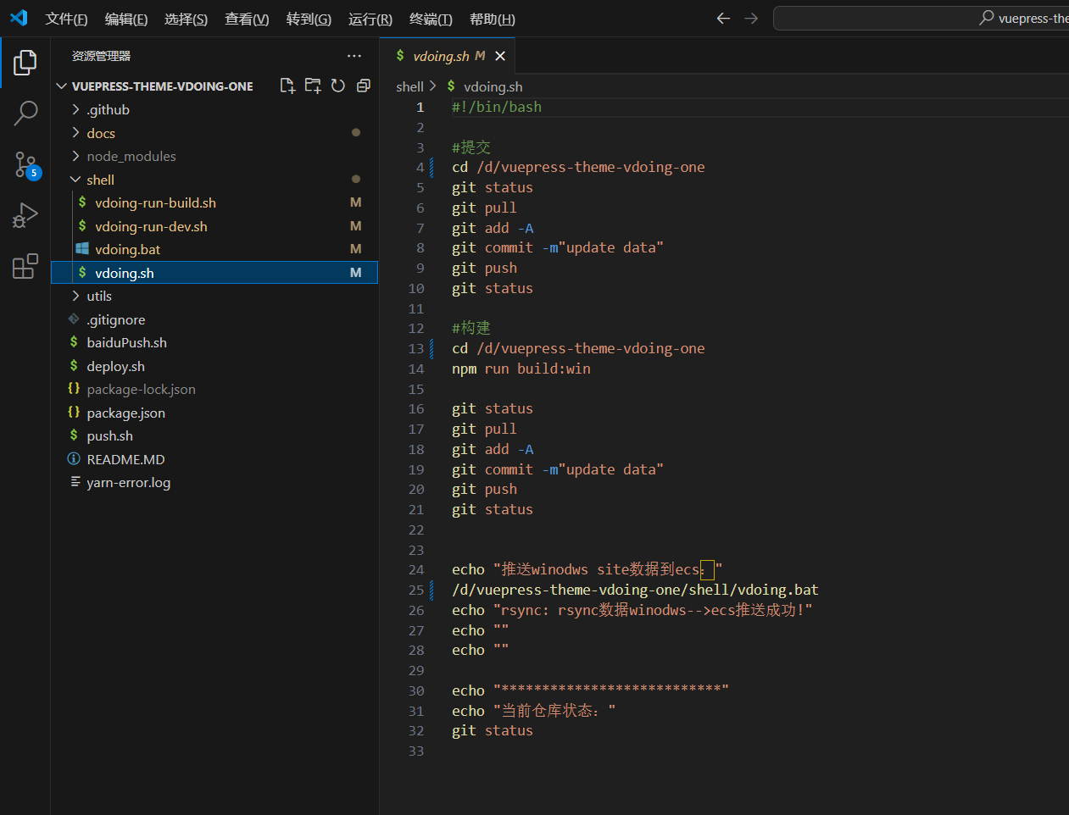This screenshot has width=1069, height=815.
Task: Go forward with the right arrow
Action: 751,18
